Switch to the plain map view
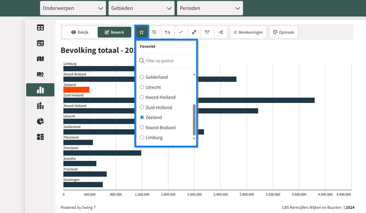This screenshot has height=213, width=366. click(x=40, y=59)
